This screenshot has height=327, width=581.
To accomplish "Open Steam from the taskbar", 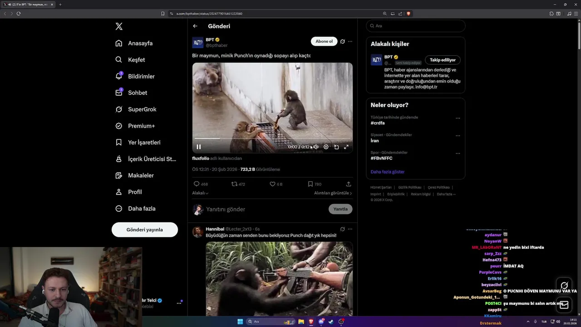I will pyautogui.click(x=331, y=322).
